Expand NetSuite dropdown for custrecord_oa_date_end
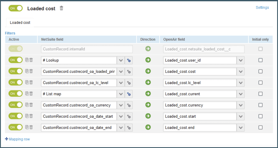 click(x=121, y=127)
